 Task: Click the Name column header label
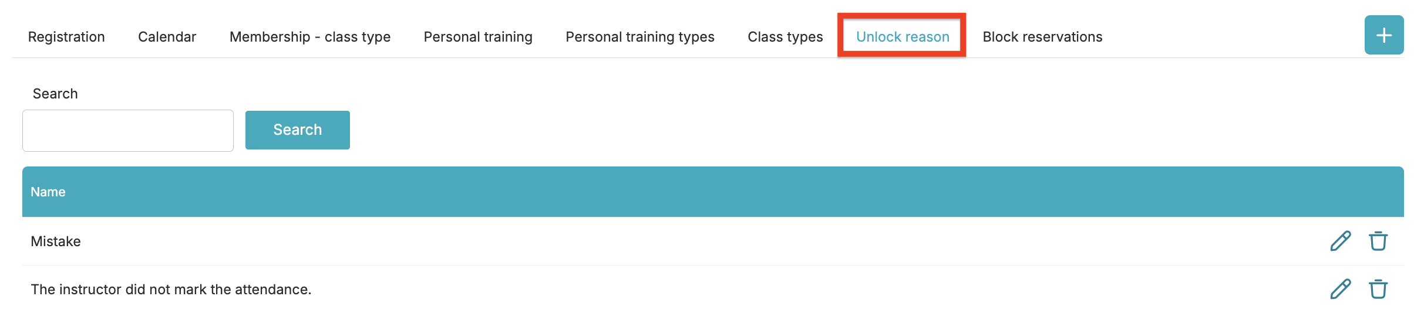coord(48,192)
